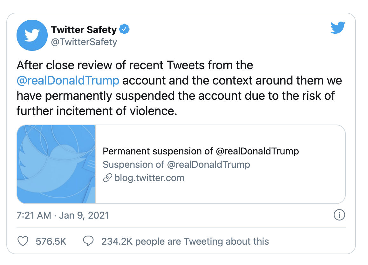Open "234.2K people are Tweeting about this"

[x=185, y=241]
